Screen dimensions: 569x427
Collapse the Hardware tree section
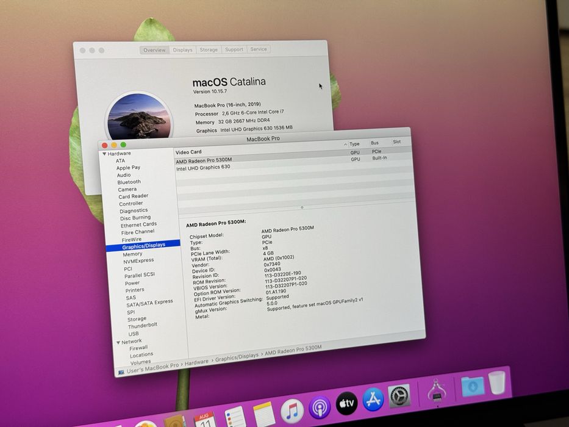(104, 154)
